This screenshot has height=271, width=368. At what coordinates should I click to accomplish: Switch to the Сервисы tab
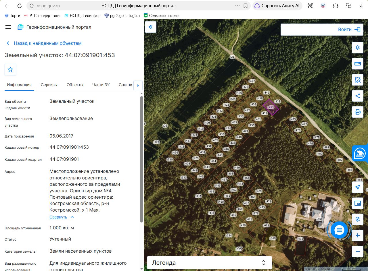(49, 85)
